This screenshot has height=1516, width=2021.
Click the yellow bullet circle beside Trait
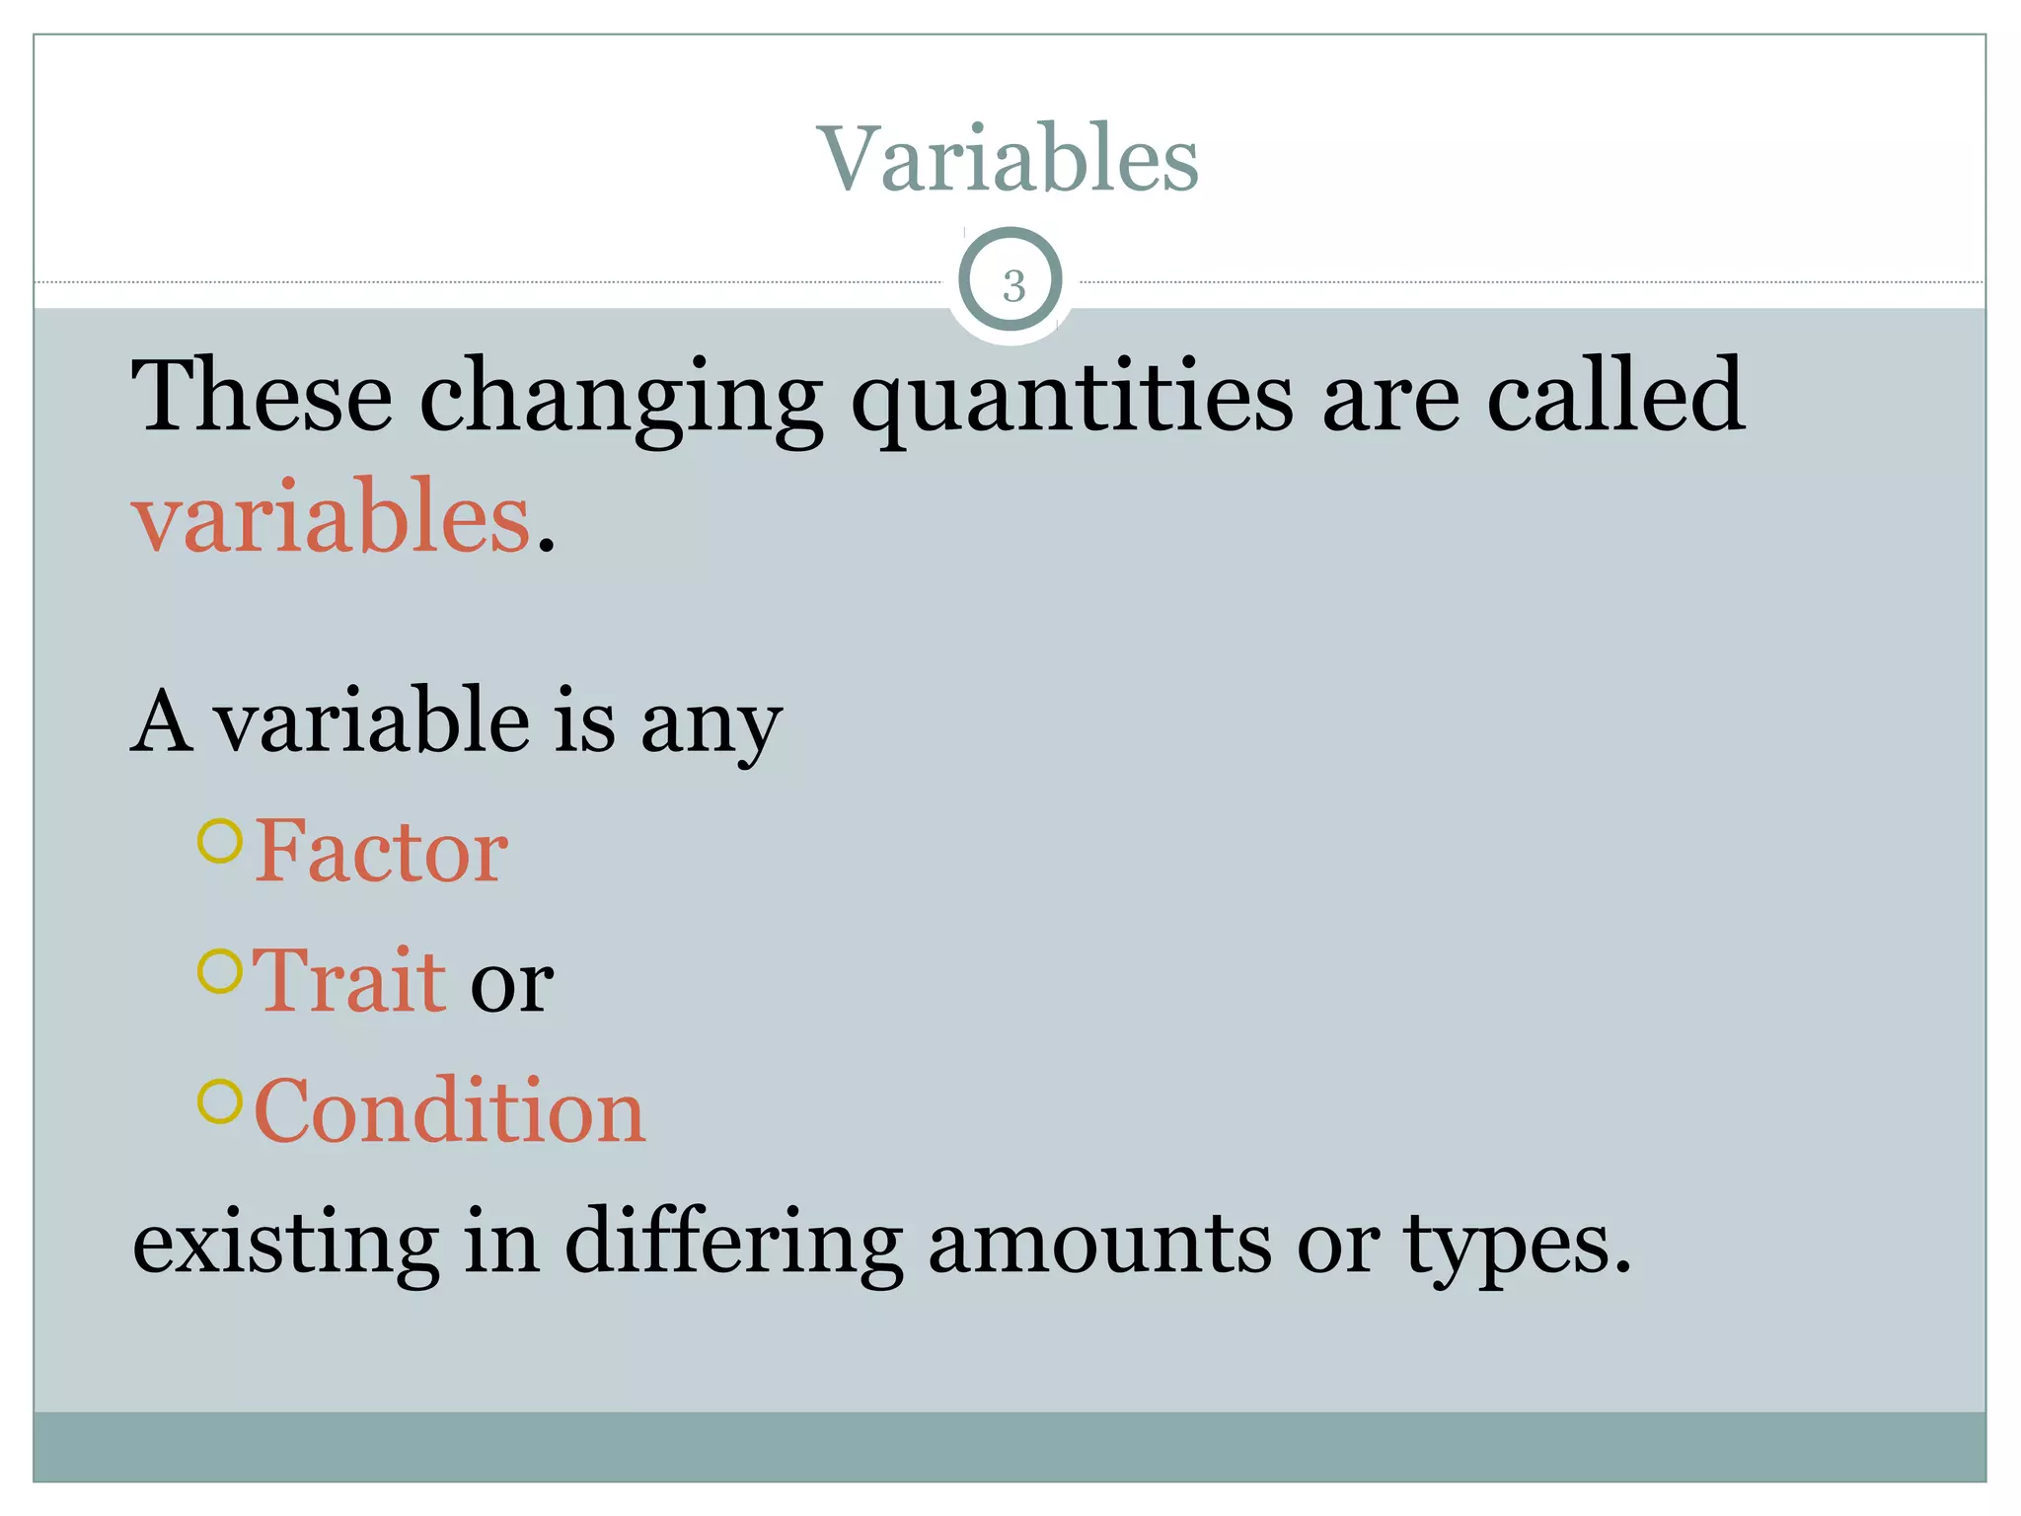pos(220,971)
